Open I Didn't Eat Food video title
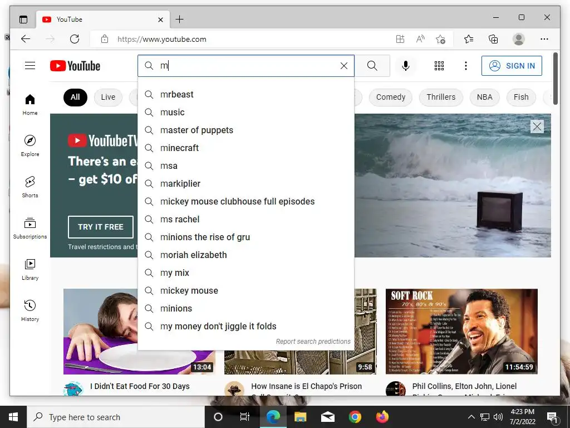The height and width of the screenshot is (428, 570). click(140, 386)
